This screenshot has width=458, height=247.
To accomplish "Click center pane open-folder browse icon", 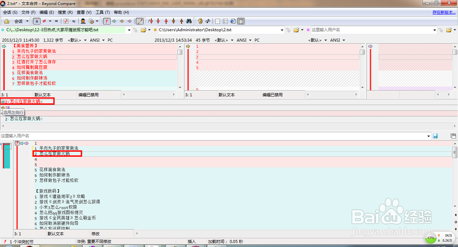I will tap(296, 30).
